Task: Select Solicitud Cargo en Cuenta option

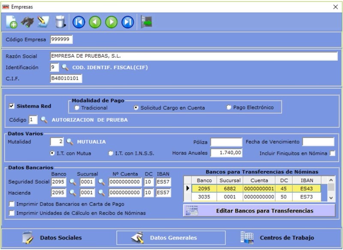Action: (136, 108)
